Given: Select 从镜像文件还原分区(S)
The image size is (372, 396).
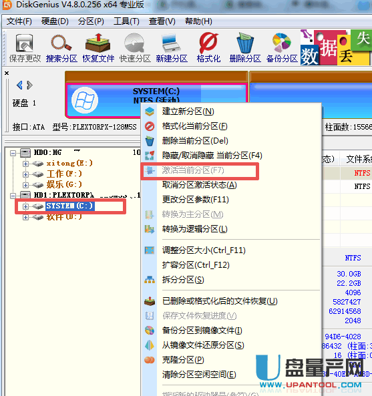Looking at the screenshot, I should pyautogui.click(x=203, y=345).
